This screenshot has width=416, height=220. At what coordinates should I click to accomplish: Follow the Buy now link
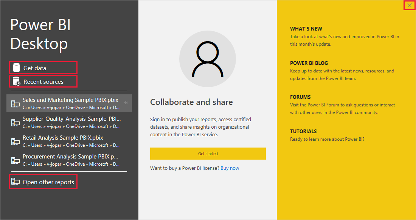click(230, 168)
